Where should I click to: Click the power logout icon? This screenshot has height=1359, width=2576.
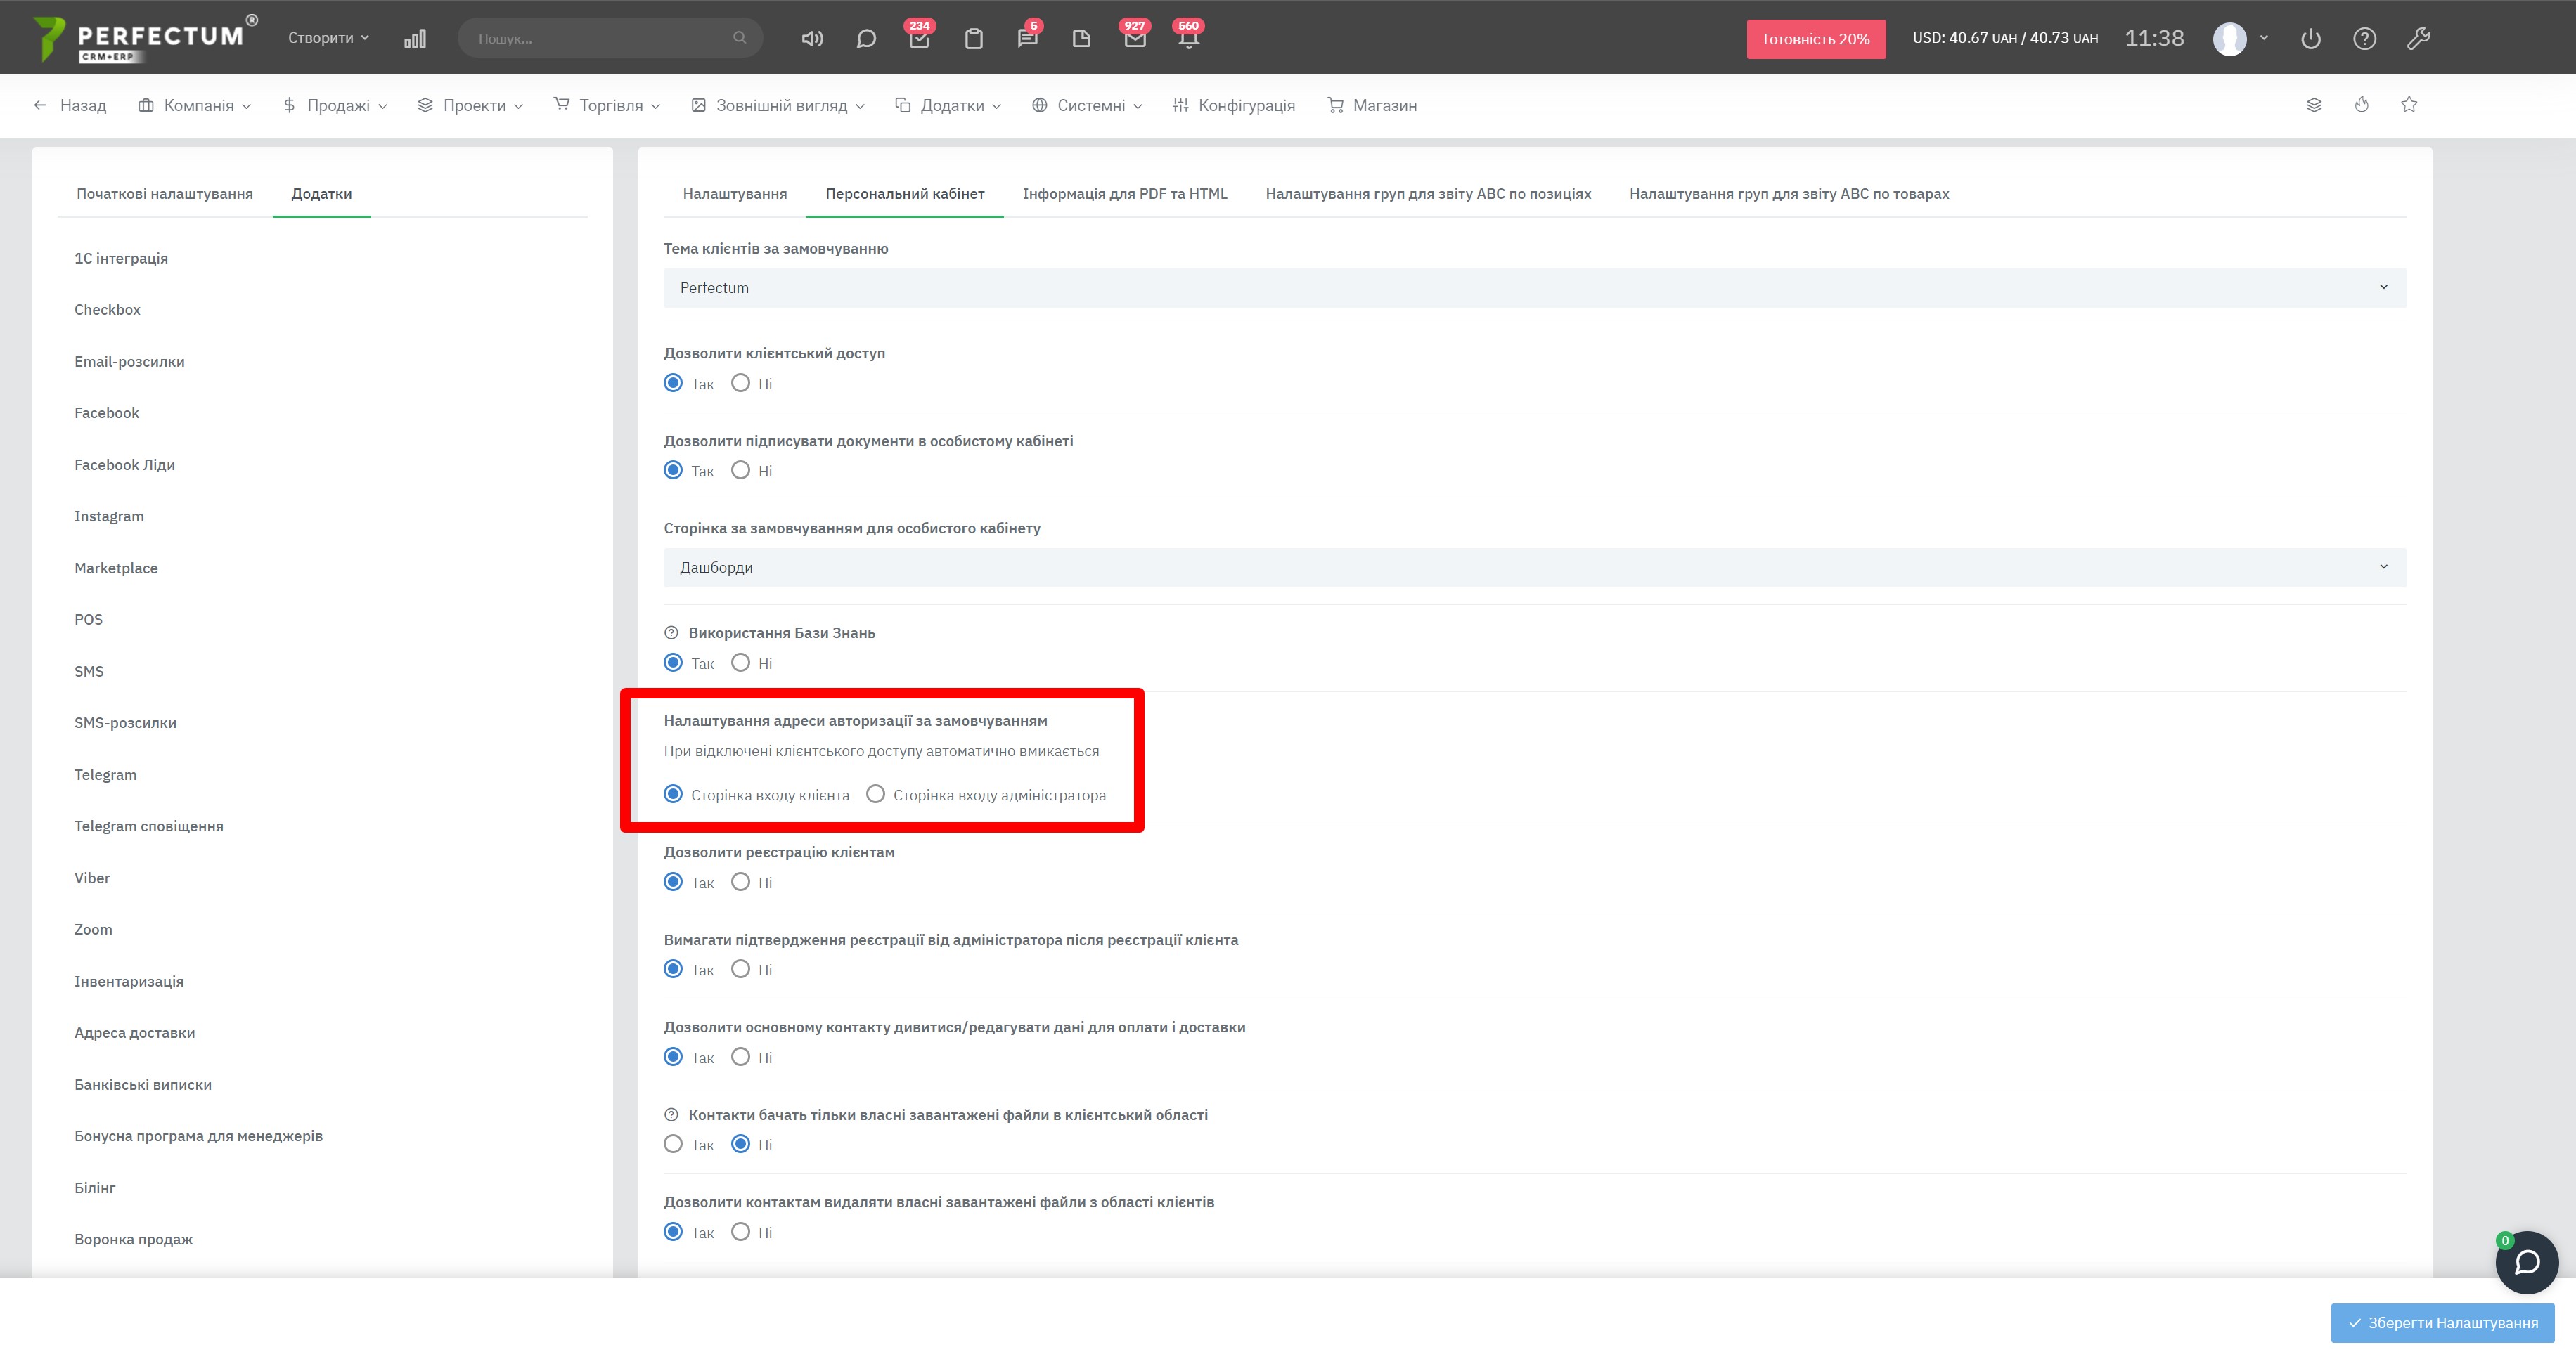tap(2310, 39)
